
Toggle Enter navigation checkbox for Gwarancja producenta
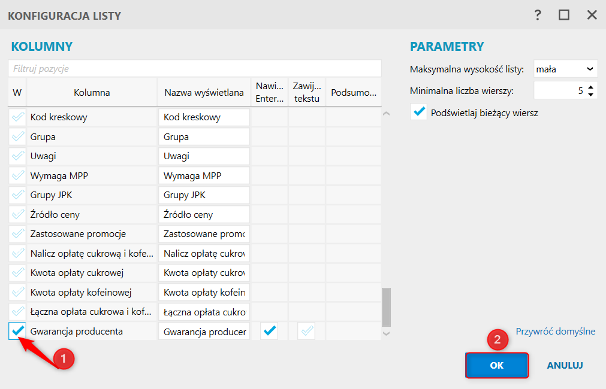tap(269, 331)
